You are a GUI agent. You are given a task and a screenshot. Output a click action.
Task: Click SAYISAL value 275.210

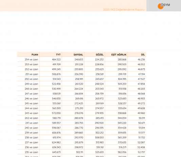(x=79, y=108)
